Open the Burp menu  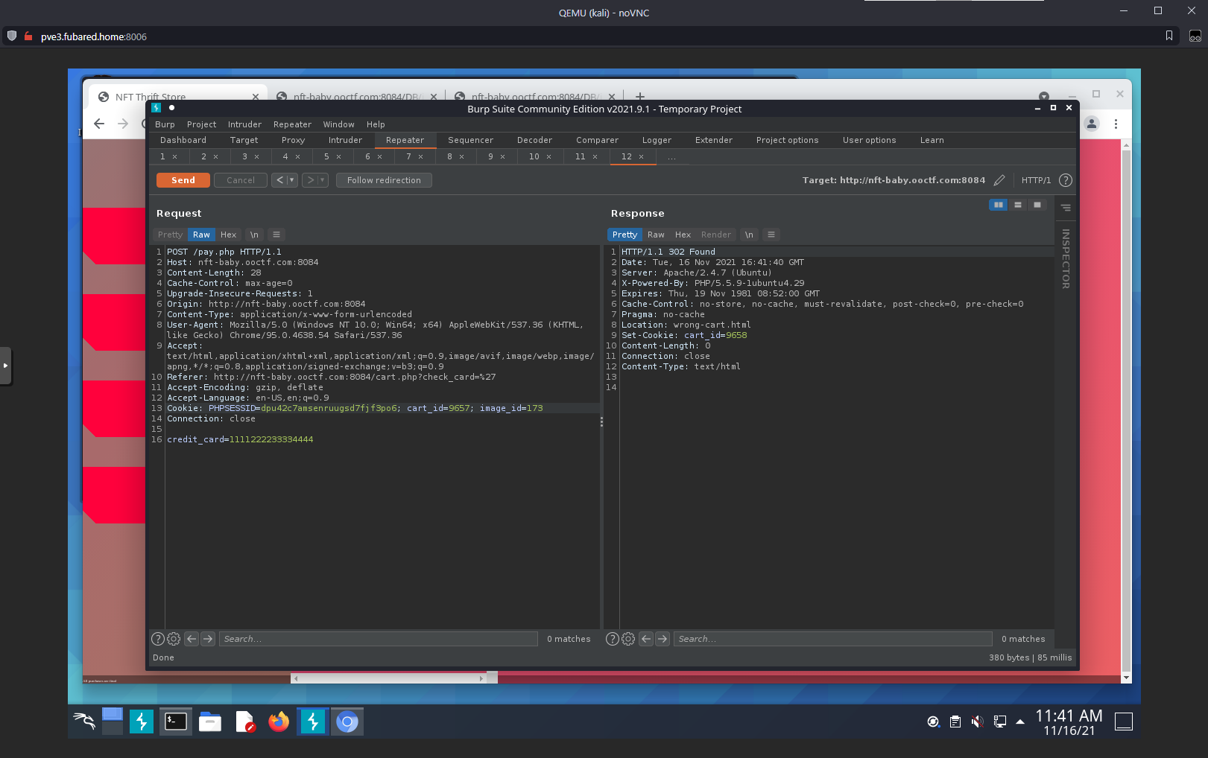pos(165,124)
